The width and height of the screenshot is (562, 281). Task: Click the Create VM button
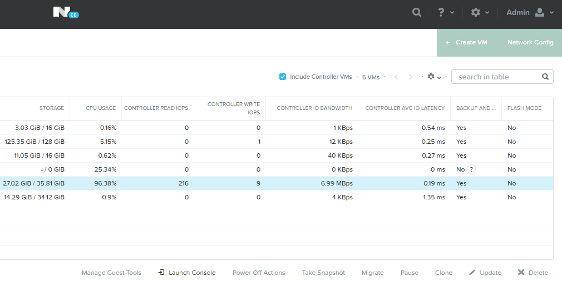[x=466, y=42]
